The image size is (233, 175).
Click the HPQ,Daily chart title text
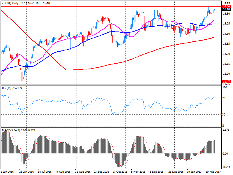(12, 3)
